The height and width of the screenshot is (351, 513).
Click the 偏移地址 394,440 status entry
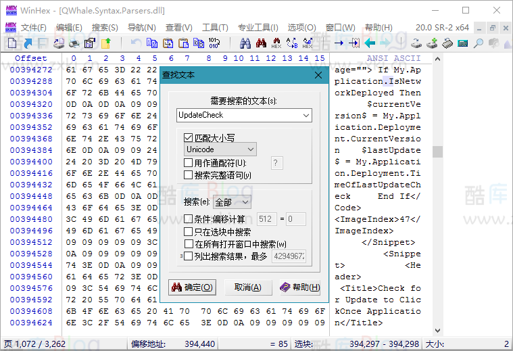(x=173, y=344)
